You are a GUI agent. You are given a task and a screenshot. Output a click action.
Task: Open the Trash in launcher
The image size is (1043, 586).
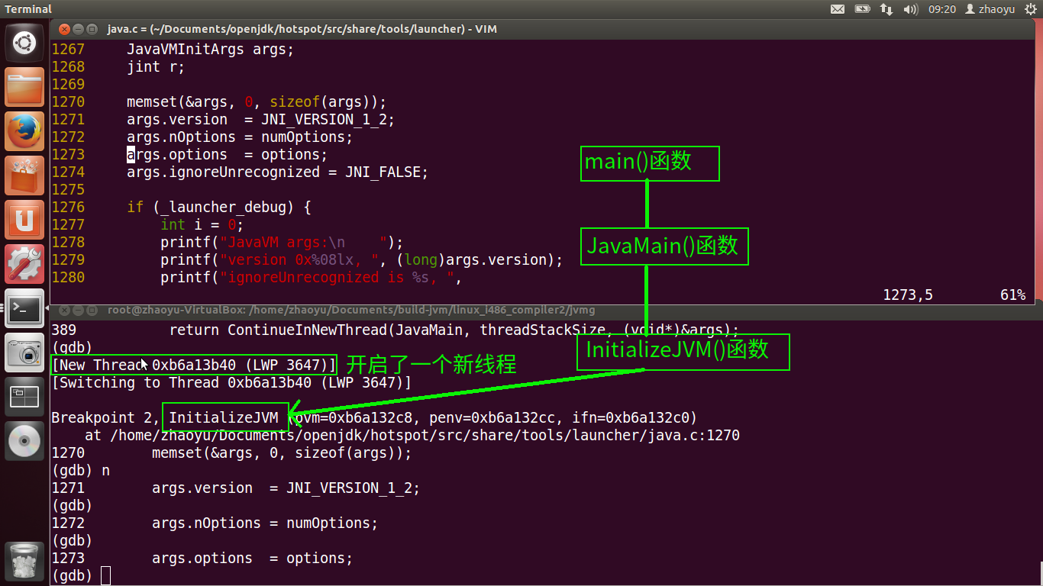(x=24, y=561)
